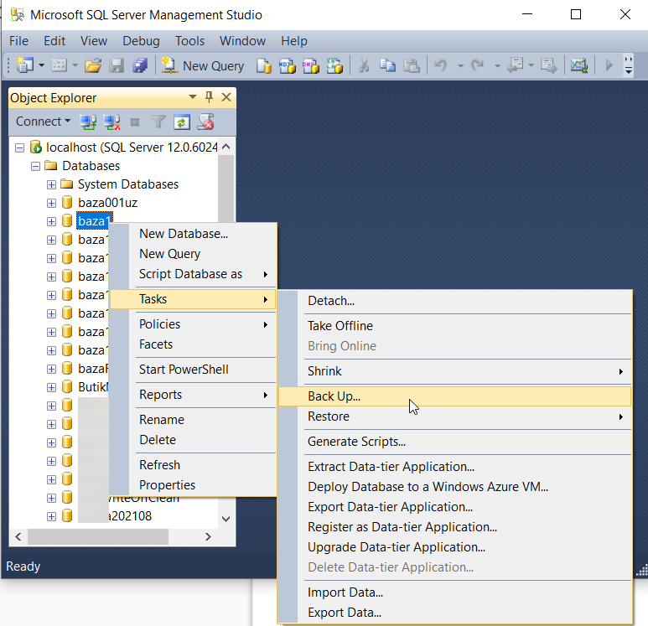Image resolution: width=648 pixels, height=626 pixels.
Task: Select the System Databases folder
Action: click(x=128, y=184)
